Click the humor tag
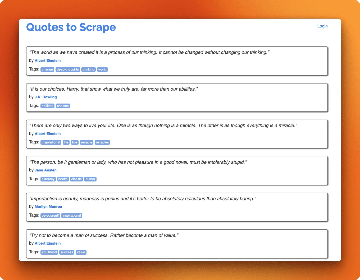The image size is (360, 280). (90, 179)
